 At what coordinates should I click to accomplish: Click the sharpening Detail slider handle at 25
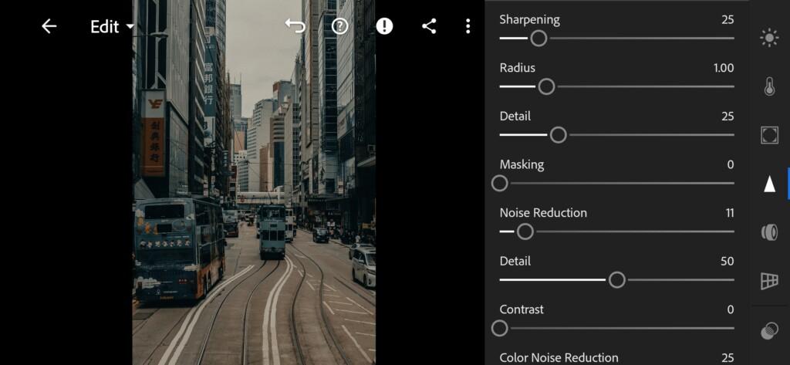pyautogui.click(x=559, y=135)
